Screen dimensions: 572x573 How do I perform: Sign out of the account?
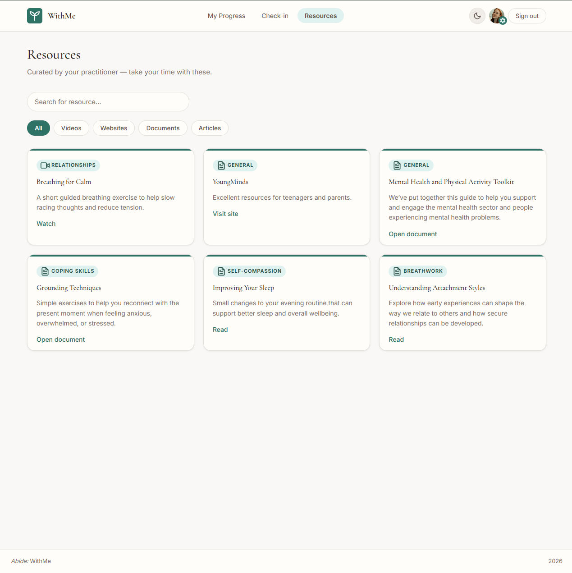(527, 16)
